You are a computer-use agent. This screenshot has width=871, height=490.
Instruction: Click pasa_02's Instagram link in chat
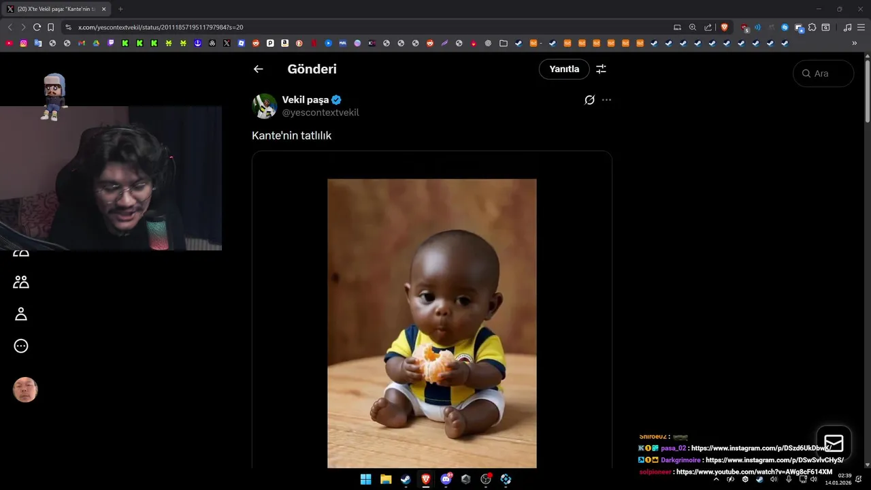[x=761, y=448]
